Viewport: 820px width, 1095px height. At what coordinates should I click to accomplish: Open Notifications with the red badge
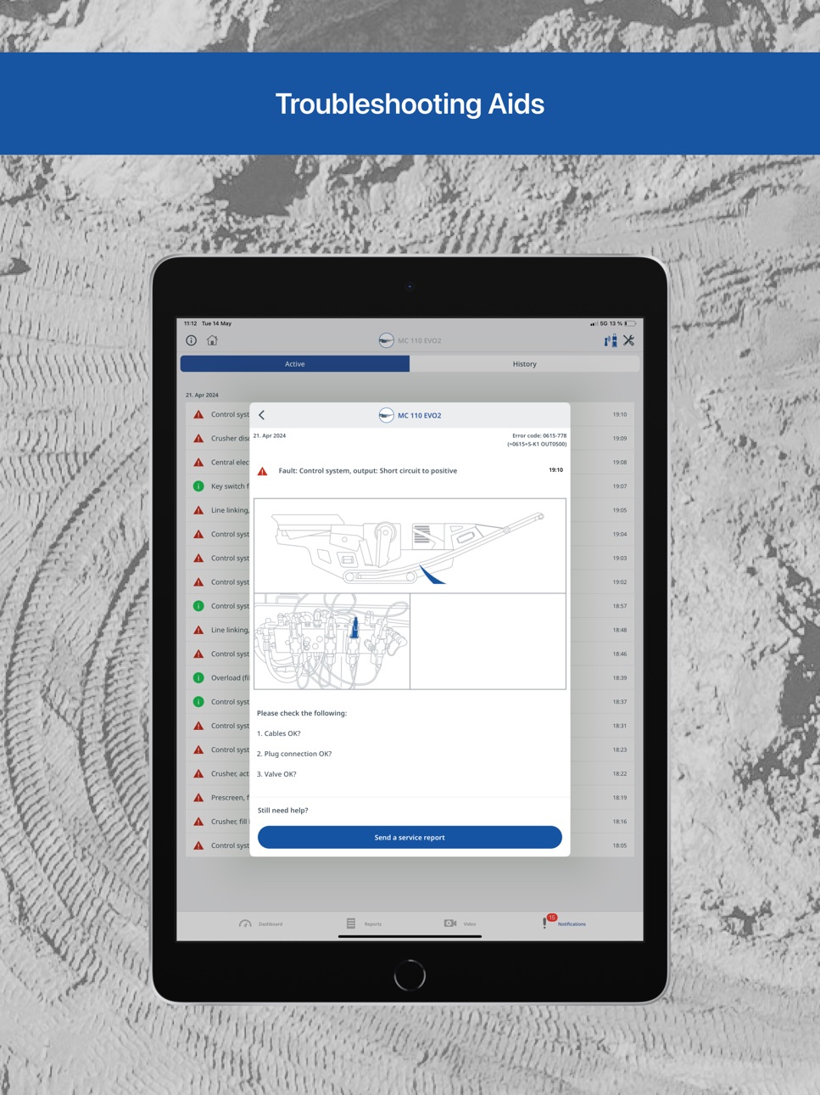(x=548, y=922)
